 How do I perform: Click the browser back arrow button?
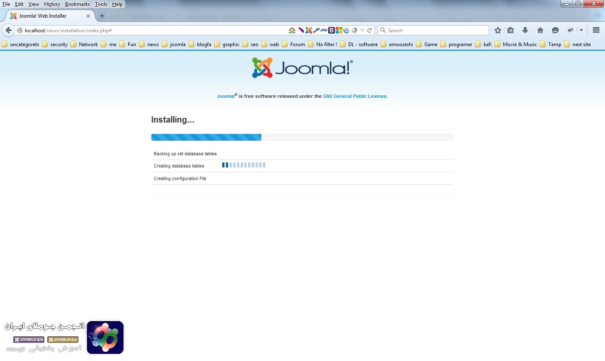8,30
